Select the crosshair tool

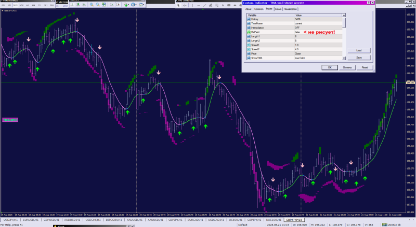185,5
